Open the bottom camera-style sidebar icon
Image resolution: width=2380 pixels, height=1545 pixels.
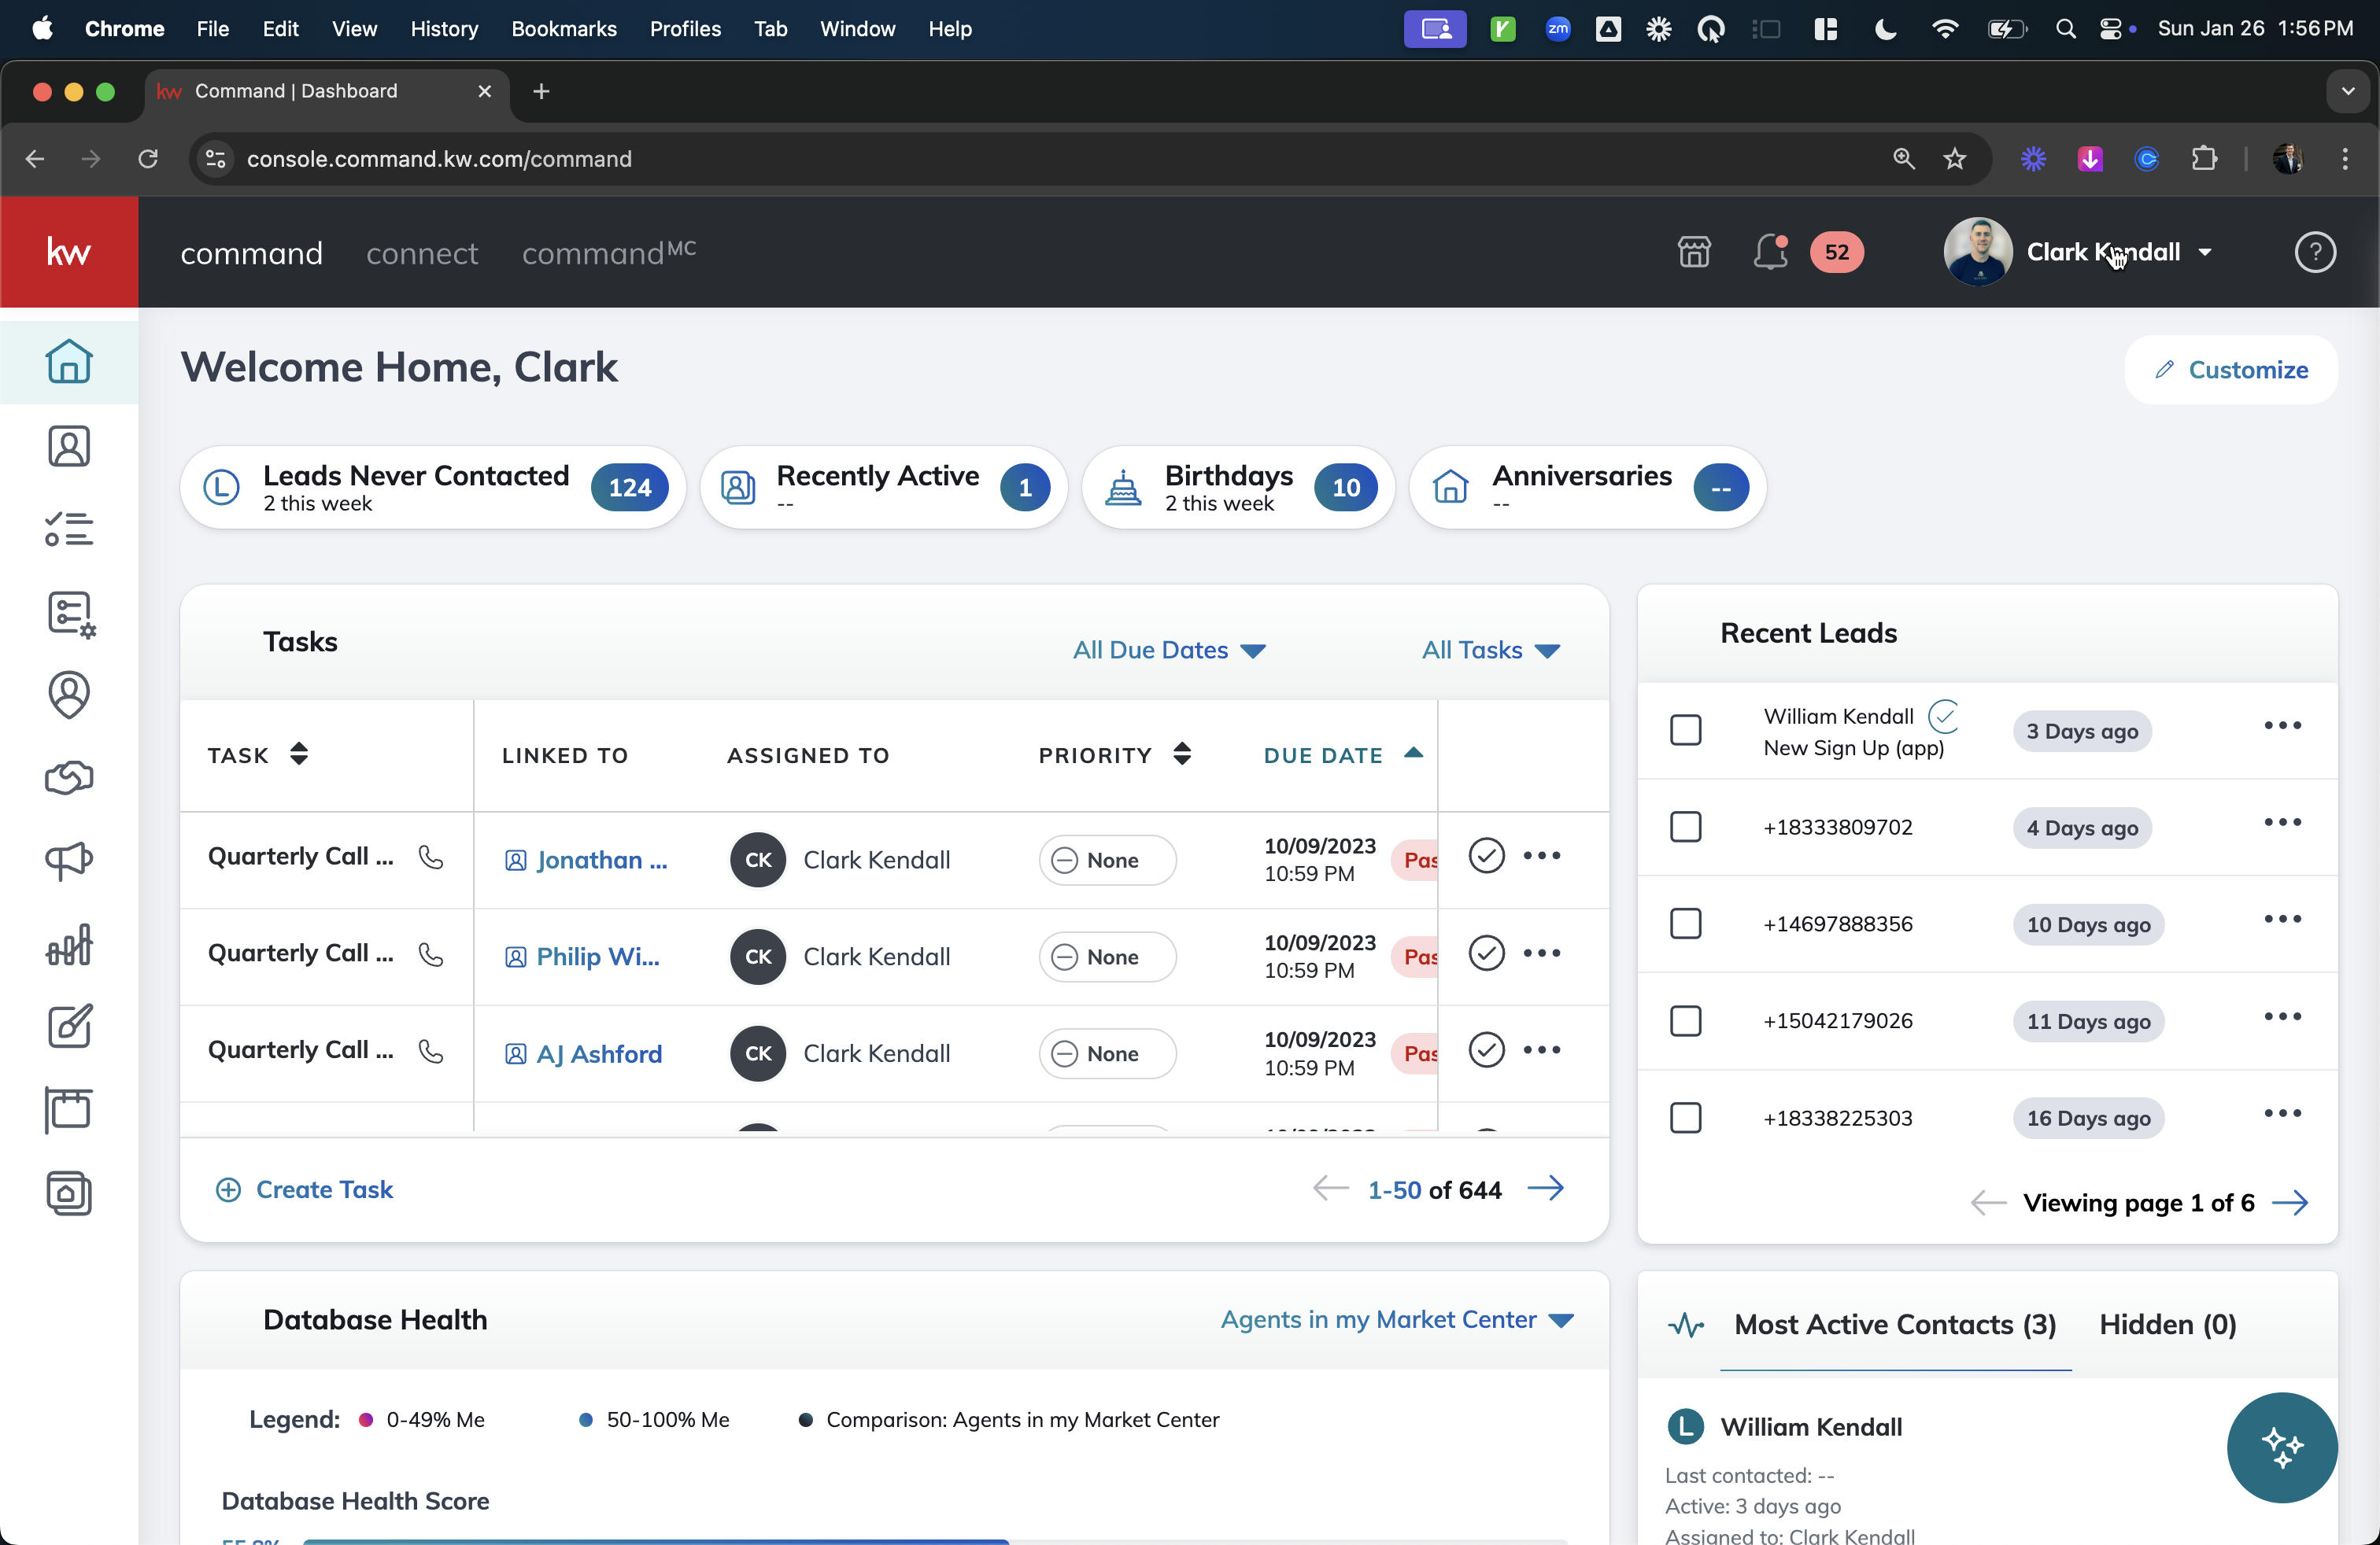pos(69,1193)
